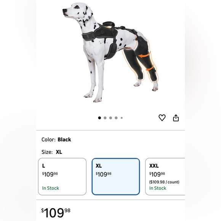Screen dimensions: 221x221
Task: Jump to fifth small carousel dot
Action: pyautogui.click(x=122, y=118)
